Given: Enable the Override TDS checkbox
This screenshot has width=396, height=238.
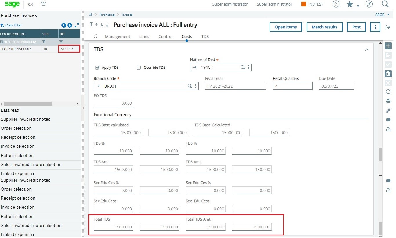Looking at the screenshot, I should [x=139, y=68].
